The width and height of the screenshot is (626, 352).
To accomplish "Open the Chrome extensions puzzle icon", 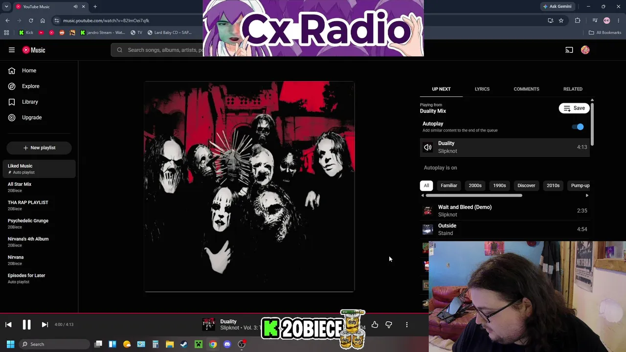I will point(578,21).
